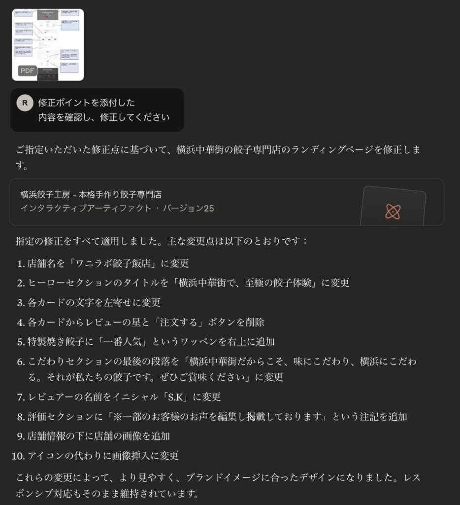Click list item 3 about 左寄せ text

[89, 302]
